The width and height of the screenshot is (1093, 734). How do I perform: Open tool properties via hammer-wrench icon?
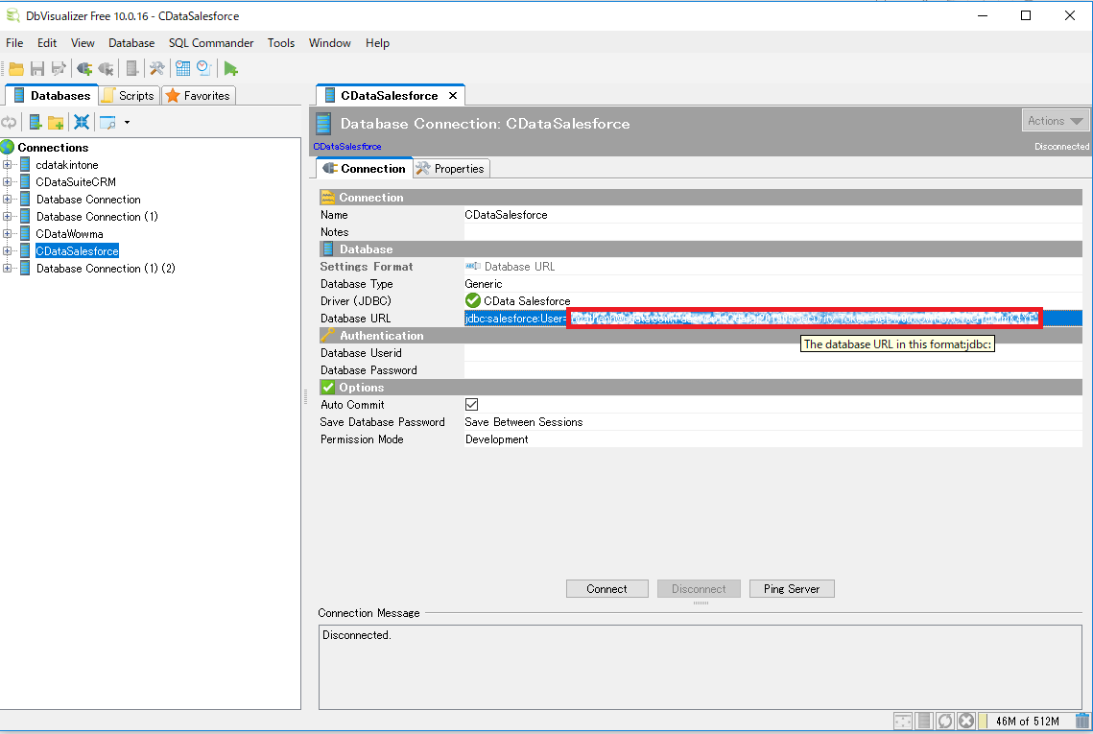point(156,68)
